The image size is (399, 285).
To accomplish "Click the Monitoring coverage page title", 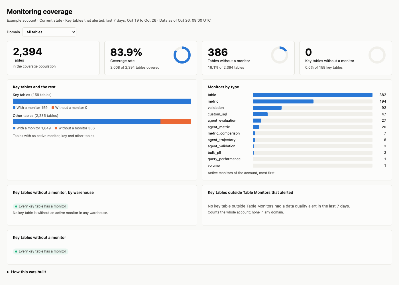I will (x=40, y=12).
